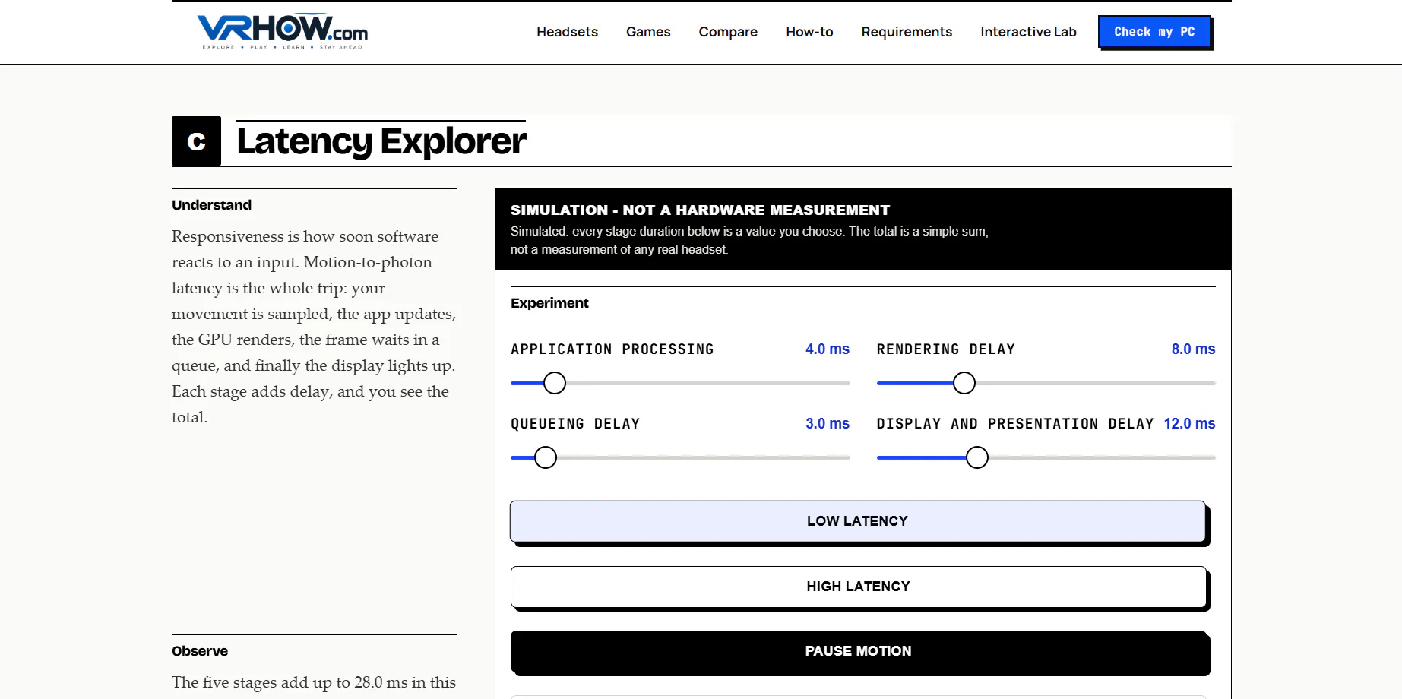1402x699 pixels.
Task: Click the Experiment panel heading
Action: 549,303
